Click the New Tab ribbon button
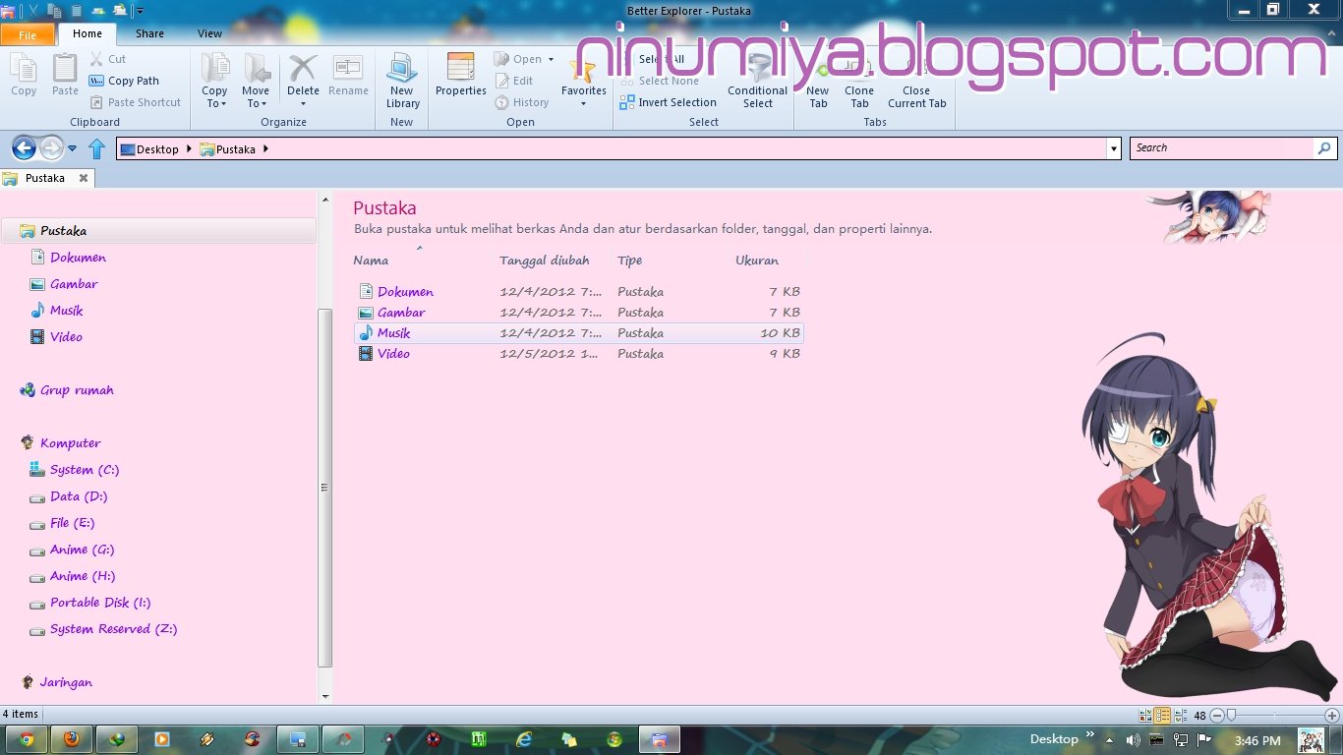 (x=818, y=81)
